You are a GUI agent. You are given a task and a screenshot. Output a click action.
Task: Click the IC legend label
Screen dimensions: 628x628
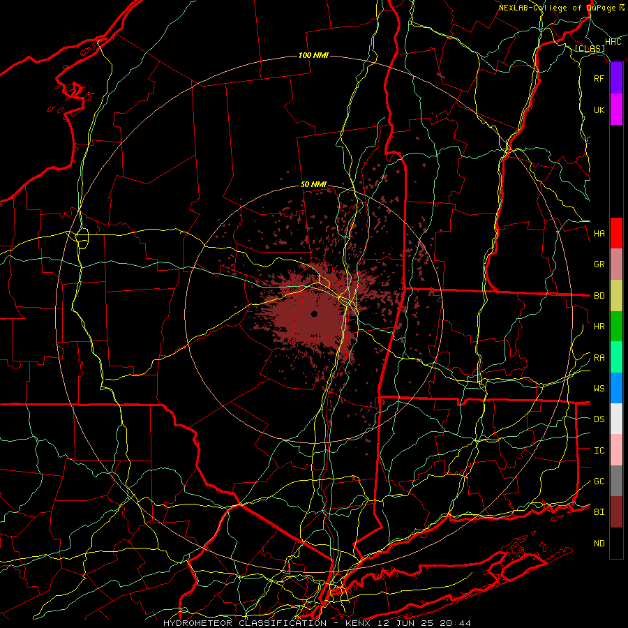click(x=599, y=451)
